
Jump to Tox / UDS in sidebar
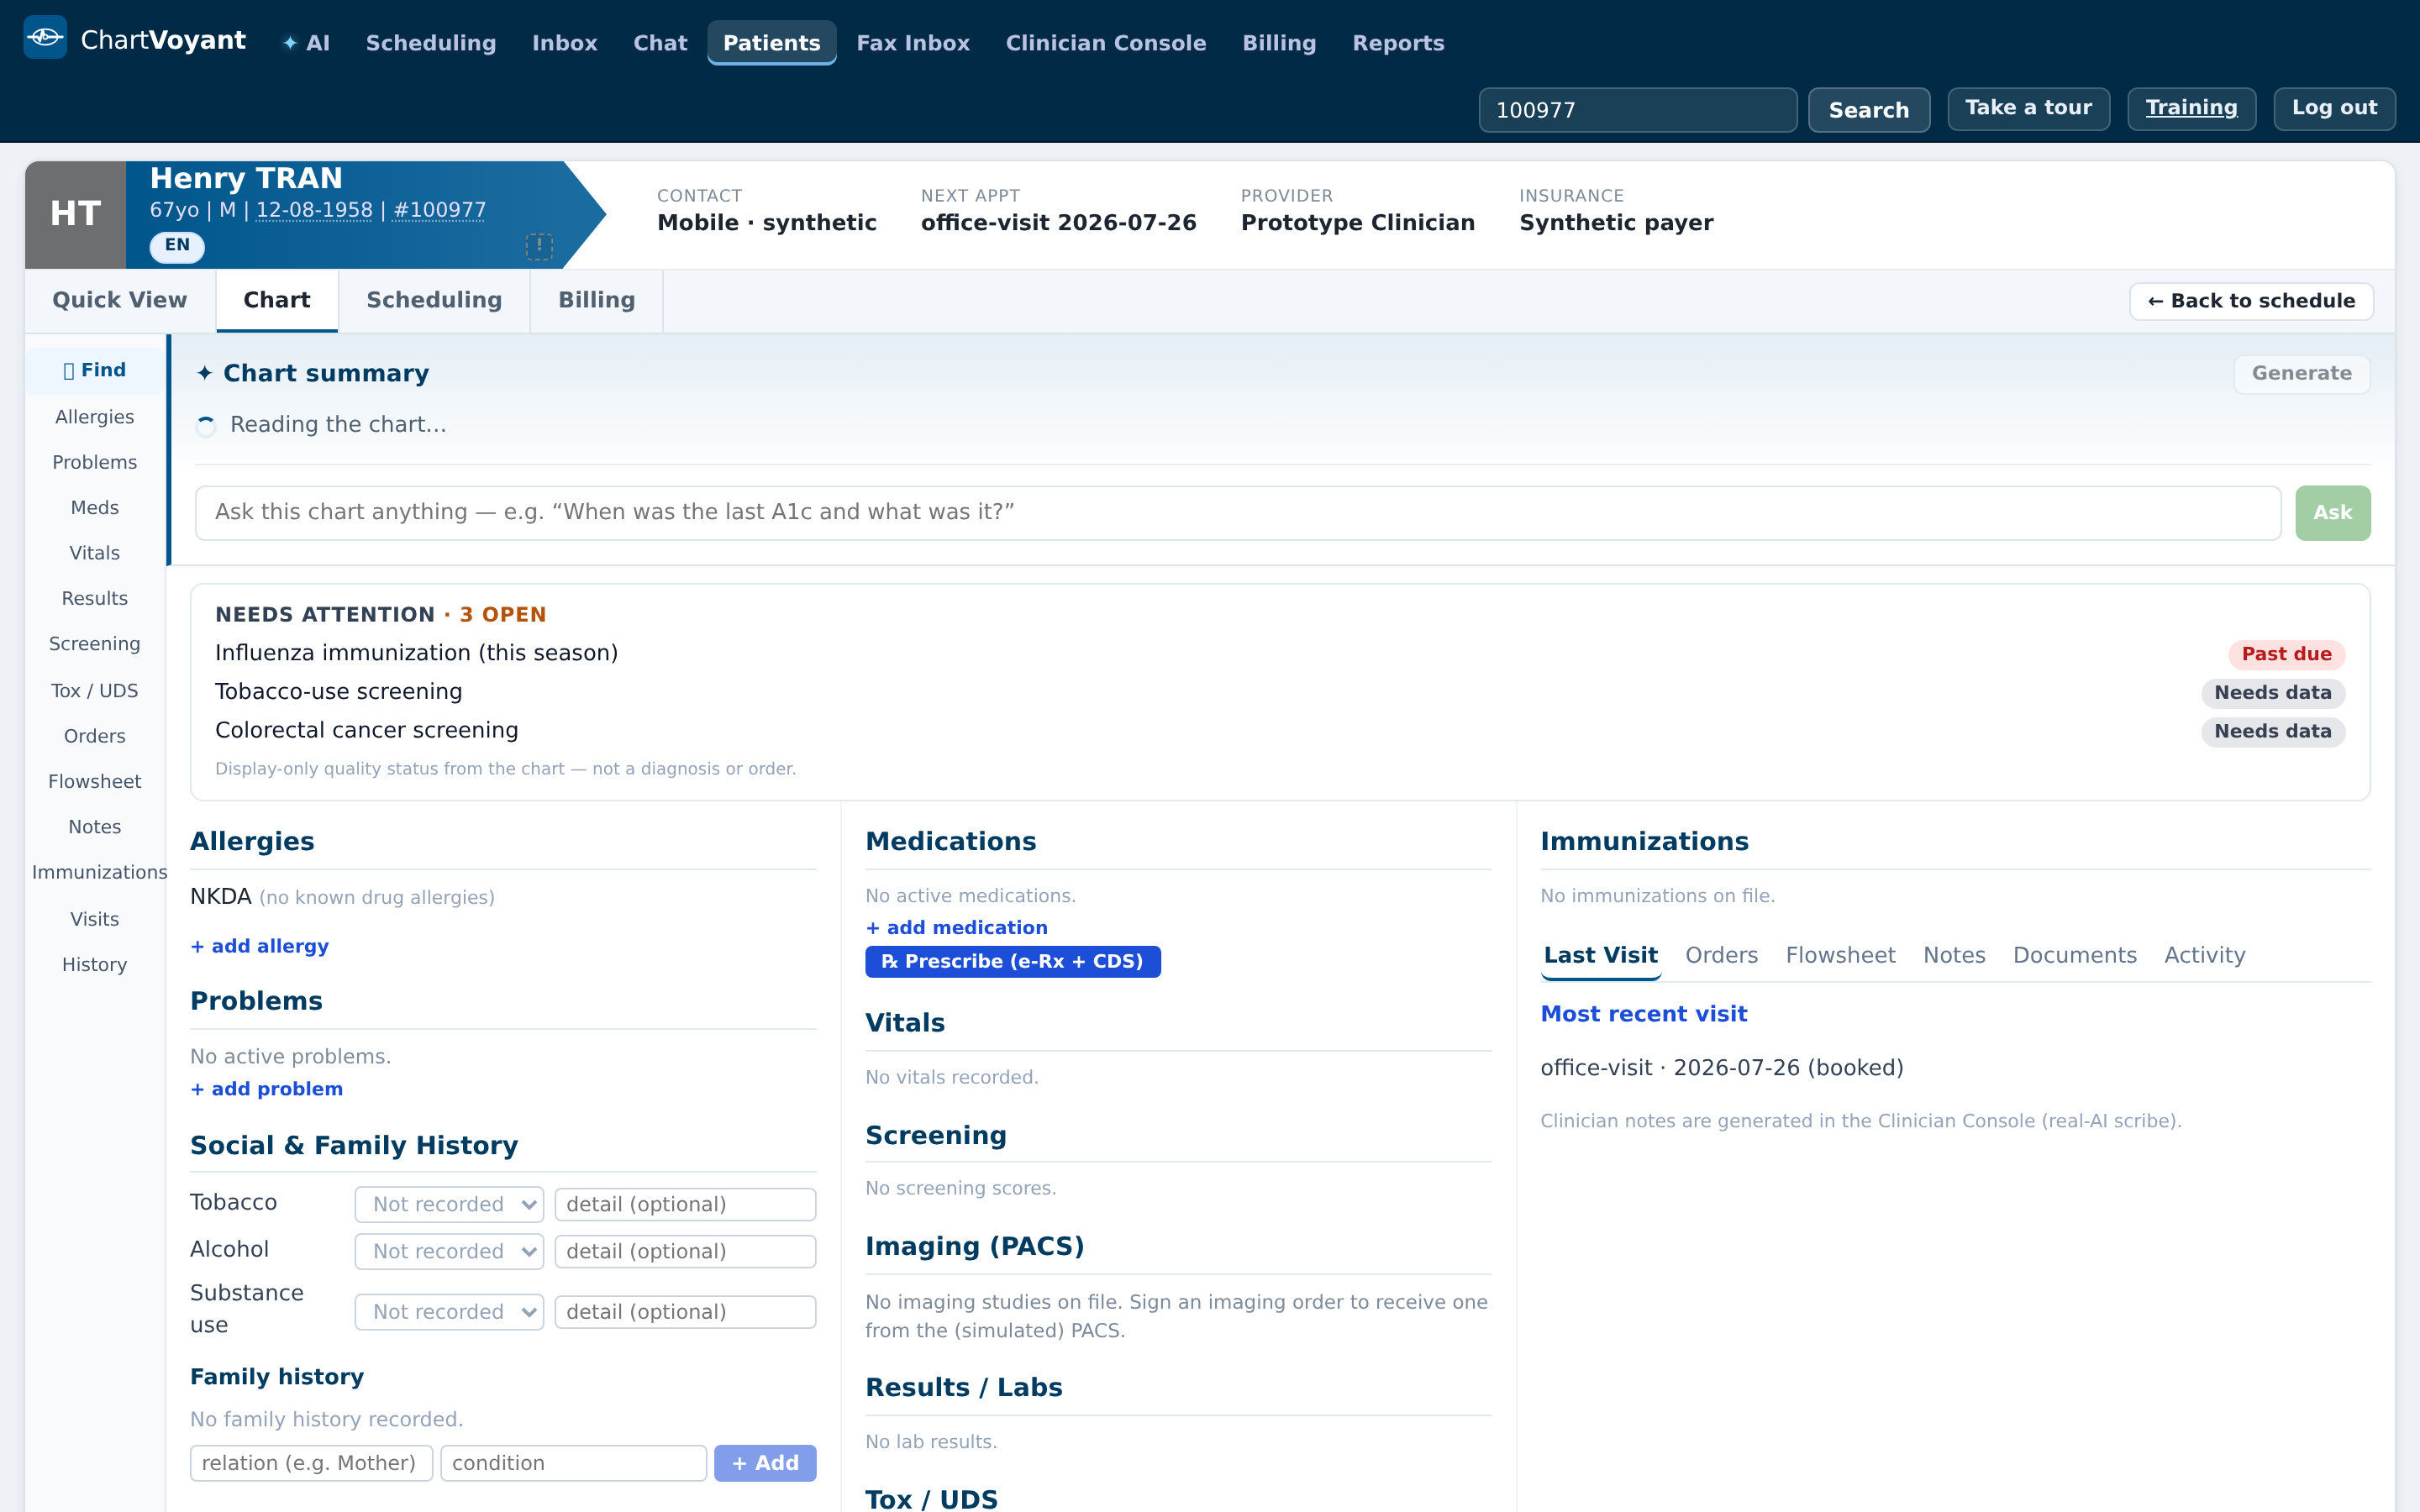[x=95, y=691]
